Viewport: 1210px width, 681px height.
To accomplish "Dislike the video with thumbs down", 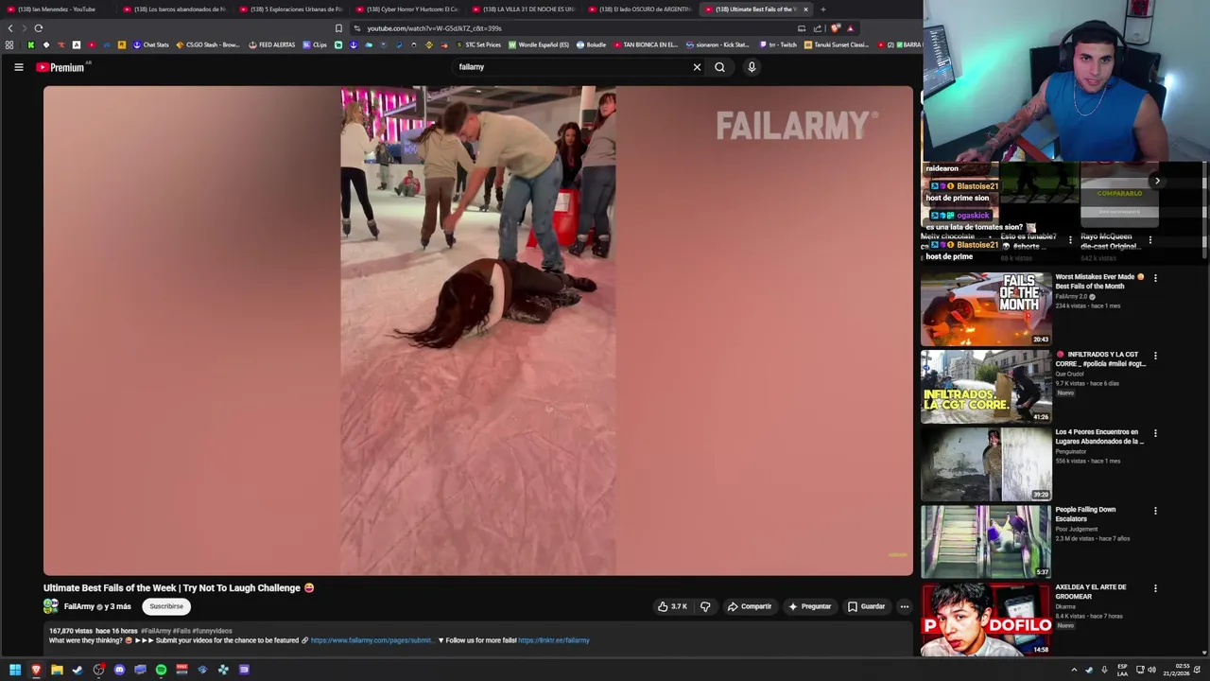I will (705, 606).
